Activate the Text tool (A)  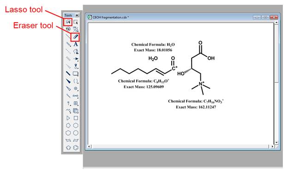[x=76, y=44]
